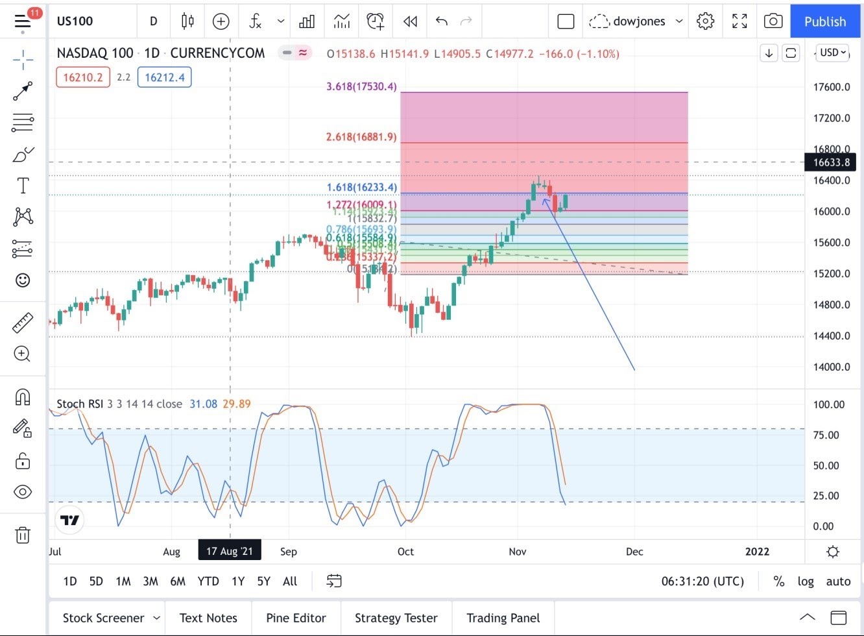The height and width of the screenshot is (636, 864).
Task: Open the hamburger main menu
Action: pyautogui.click(x=23, y=21)
